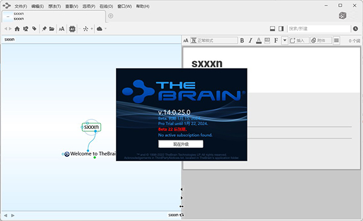The height and width of the screenshot is (221, 363).
Task: Click the Upgrade Now (现在升级) button
Action: (181, 144)
